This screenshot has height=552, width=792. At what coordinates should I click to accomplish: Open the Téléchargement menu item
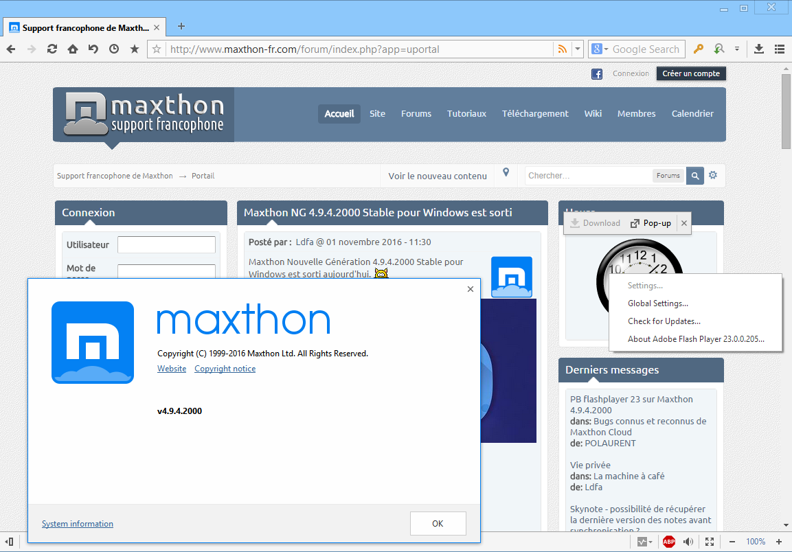(x=535, y=114)
